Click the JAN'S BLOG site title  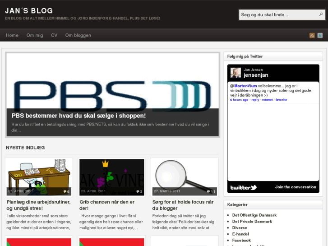coord(29,11)
